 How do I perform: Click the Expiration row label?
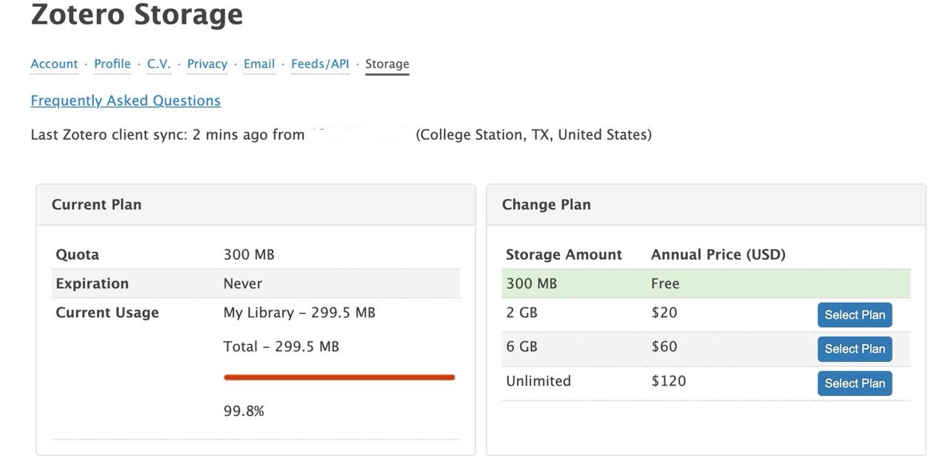pyautogui.click(x=92, y=284)
